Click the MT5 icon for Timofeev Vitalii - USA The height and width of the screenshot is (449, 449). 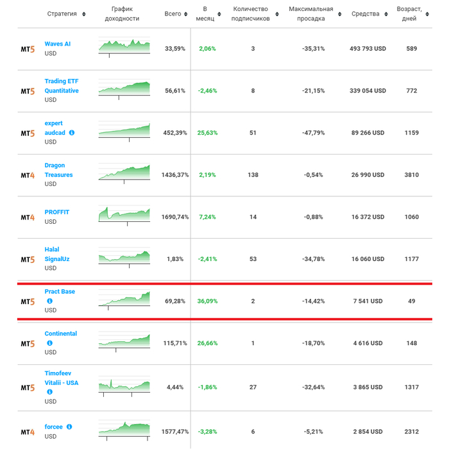[28, 388]
